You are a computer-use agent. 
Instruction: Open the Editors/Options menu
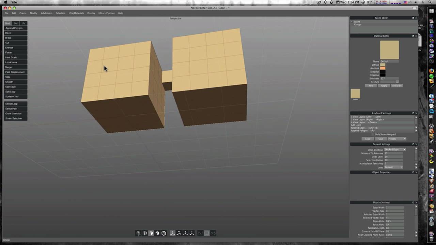(x=107, y=13)
